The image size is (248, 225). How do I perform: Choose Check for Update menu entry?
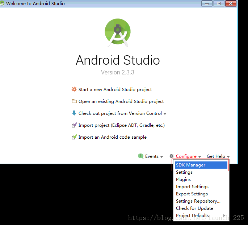click(x=201, y=208)
